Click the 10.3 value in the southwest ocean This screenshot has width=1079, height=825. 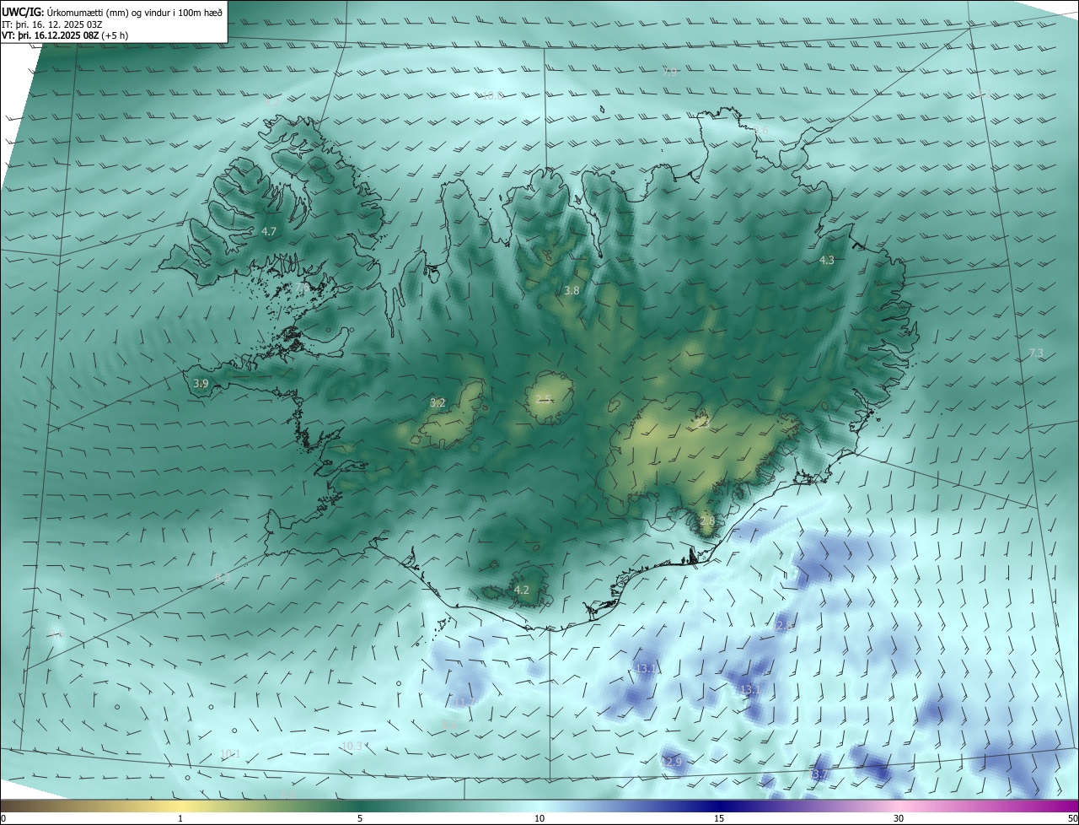pyautogui.click(x=352, y=747)
